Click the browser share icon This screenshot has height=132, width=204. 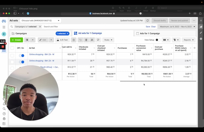click(x=200, y=13)
